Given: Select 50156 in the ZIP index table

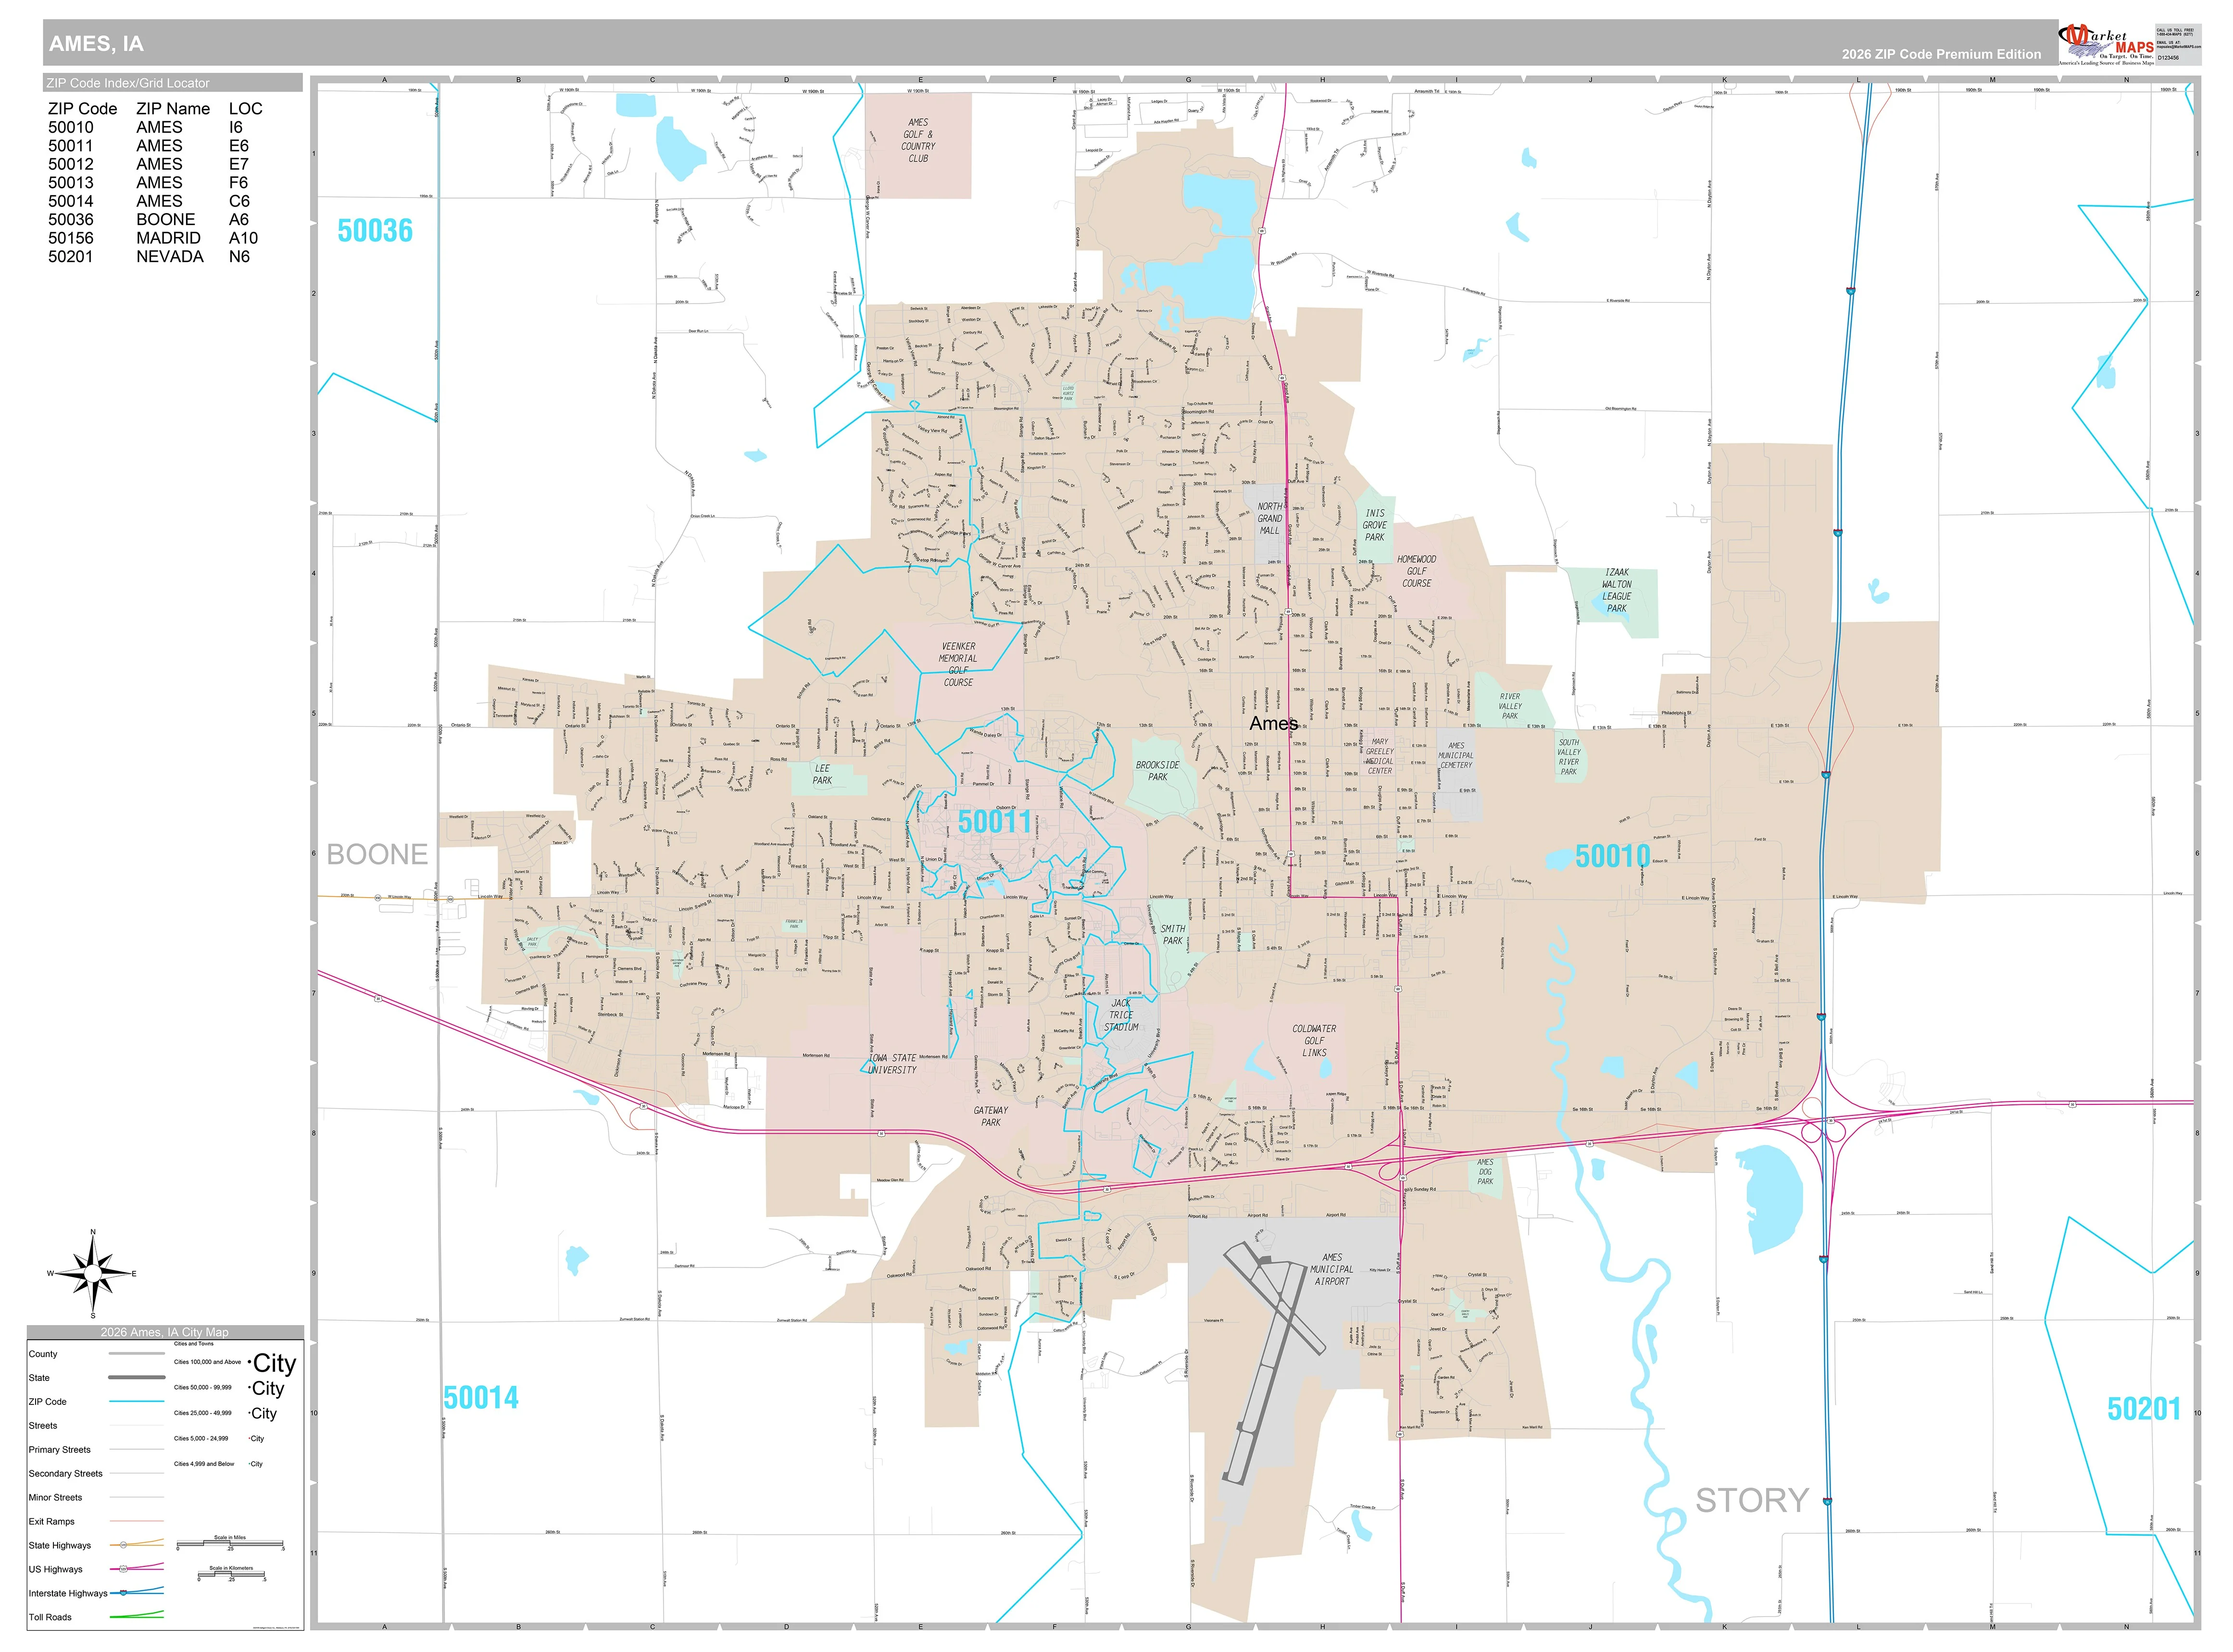Looking at the screenshot, I should click(x=71, y=238).
